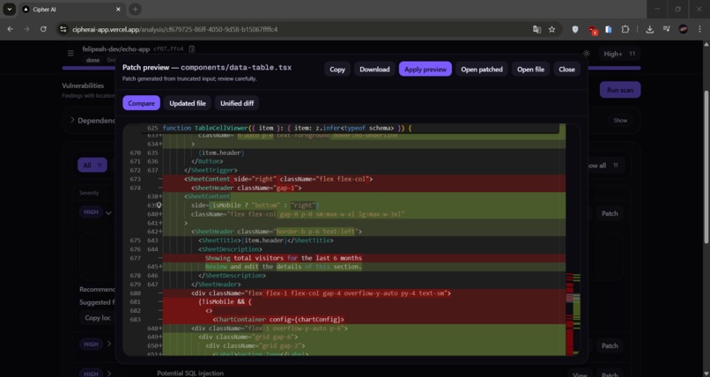Image resolution: width=710 pixels, height=377 pixels.
Task: Click the address bar URL
Action: [x=174, y=29]
